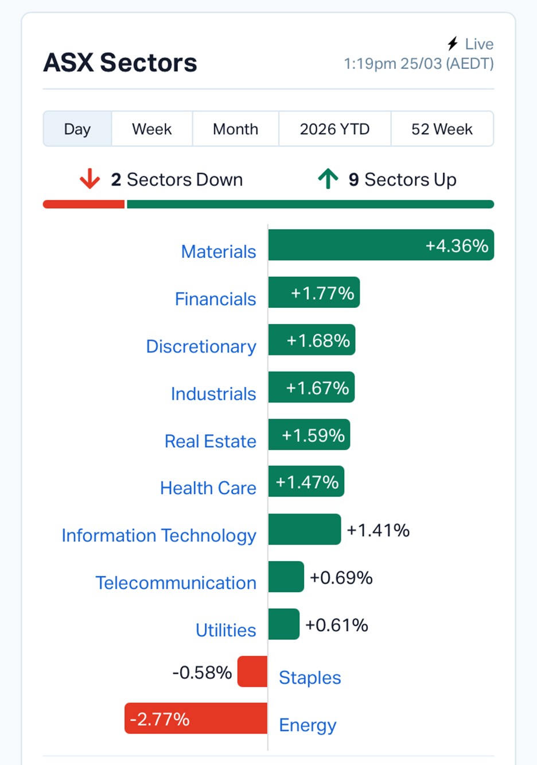Select the Day tab

(x=77, y=129)
